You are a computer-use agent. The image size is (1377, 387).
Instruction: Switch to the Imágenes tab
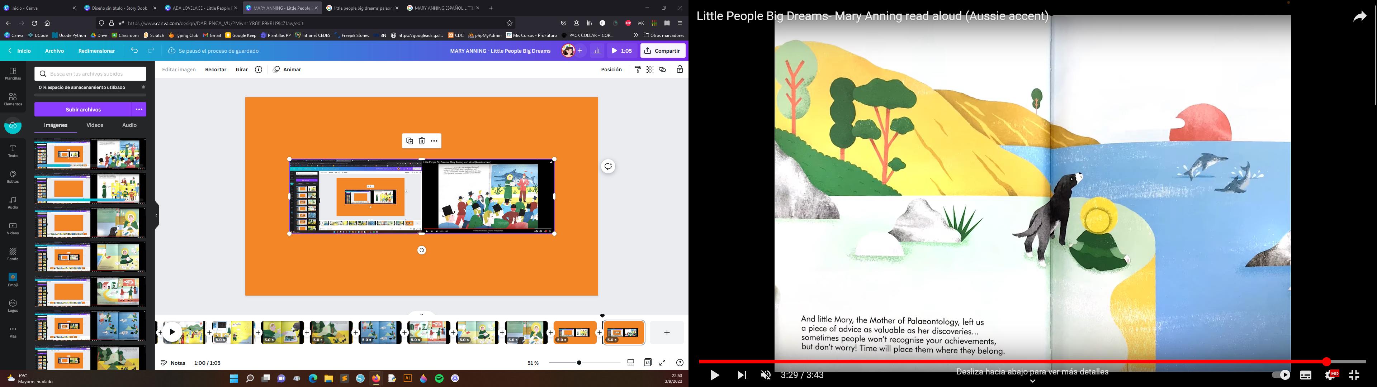tap(56, 125)
